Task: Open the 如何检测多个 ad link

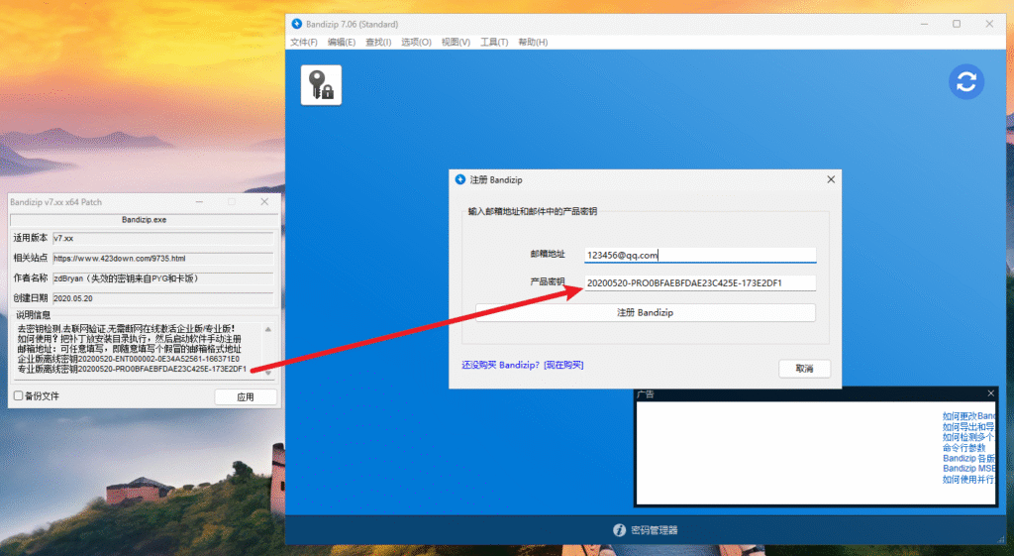Action: [x=968, y=437]
